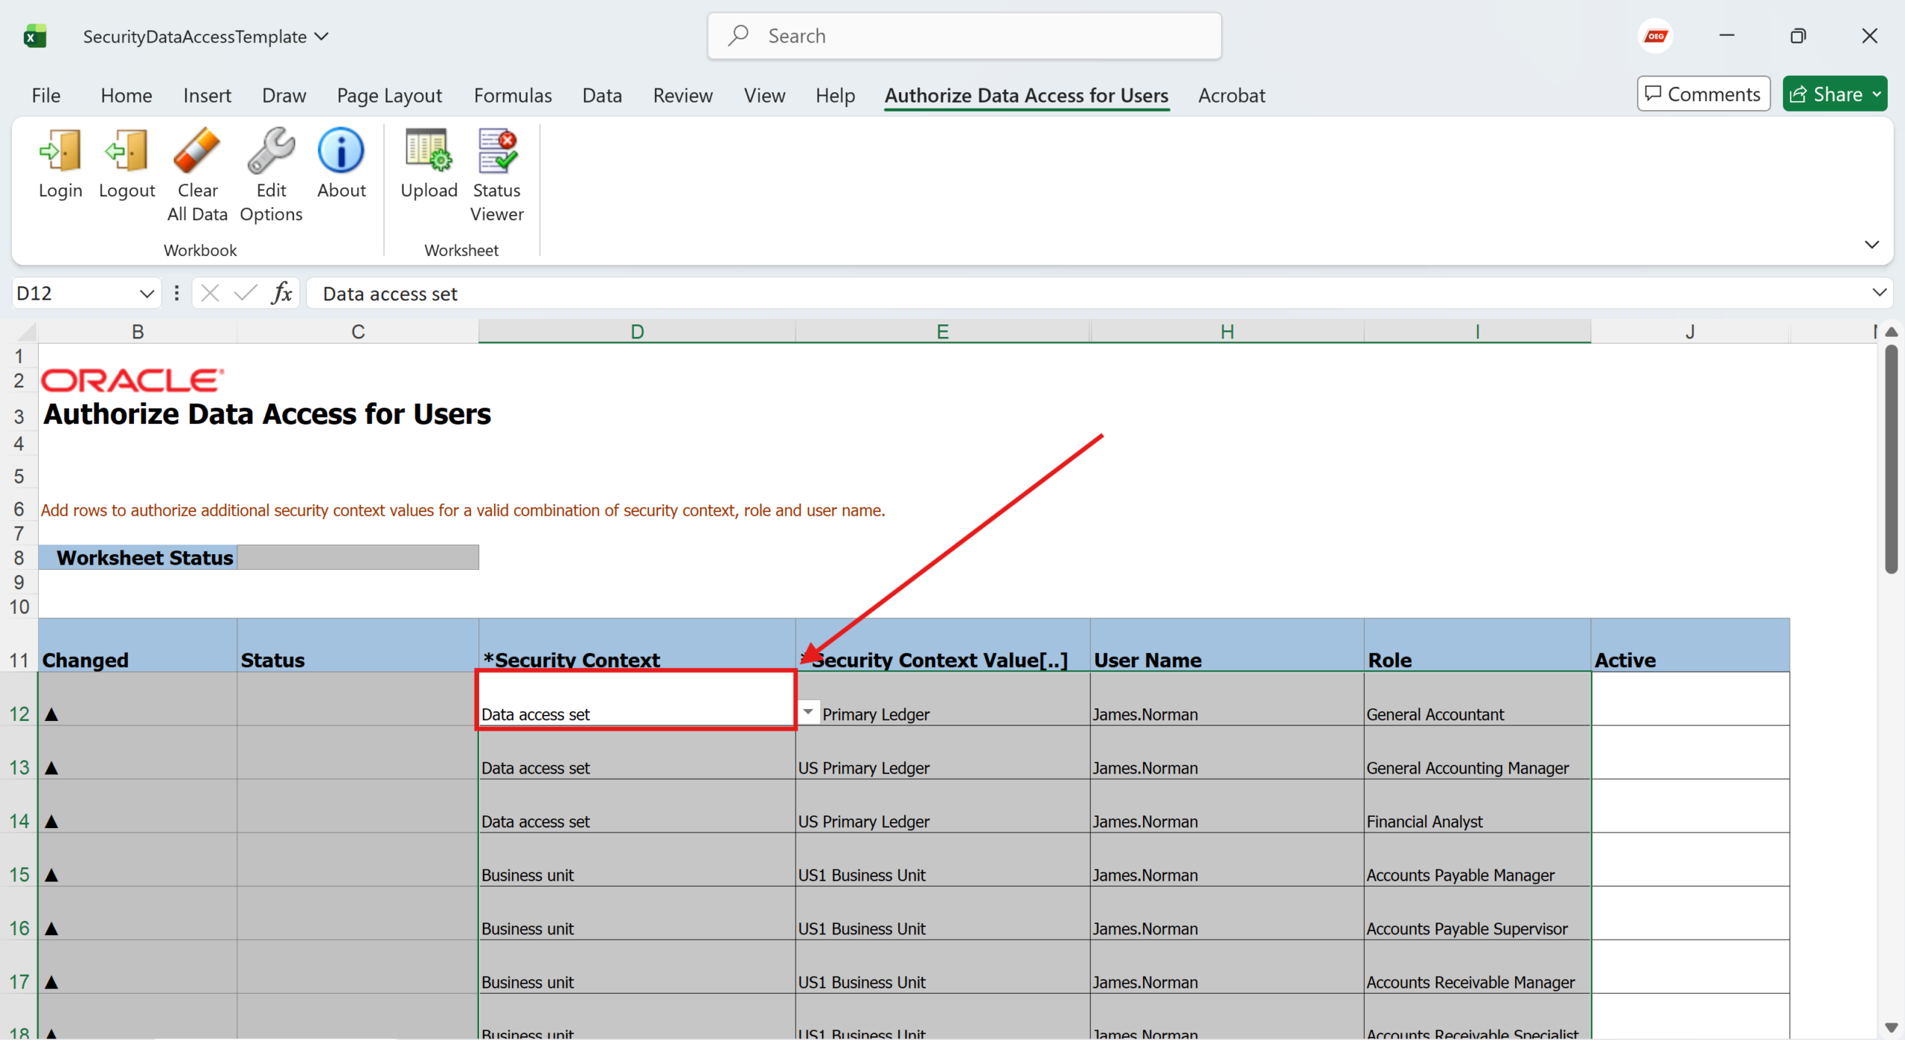Click the changed triangle marker in row 12
The height and width of the screenshot is (1040, 1905).
coord(51,714)
